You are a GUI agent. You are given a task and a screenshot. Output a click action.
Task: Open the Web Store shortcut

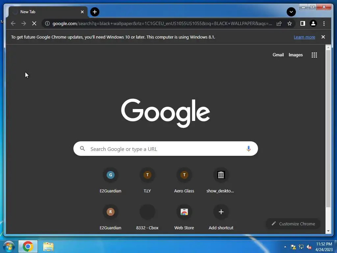184,217
